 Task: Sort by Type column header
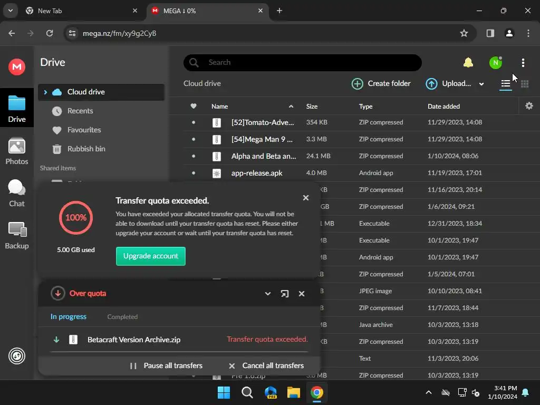pos(365,107)
